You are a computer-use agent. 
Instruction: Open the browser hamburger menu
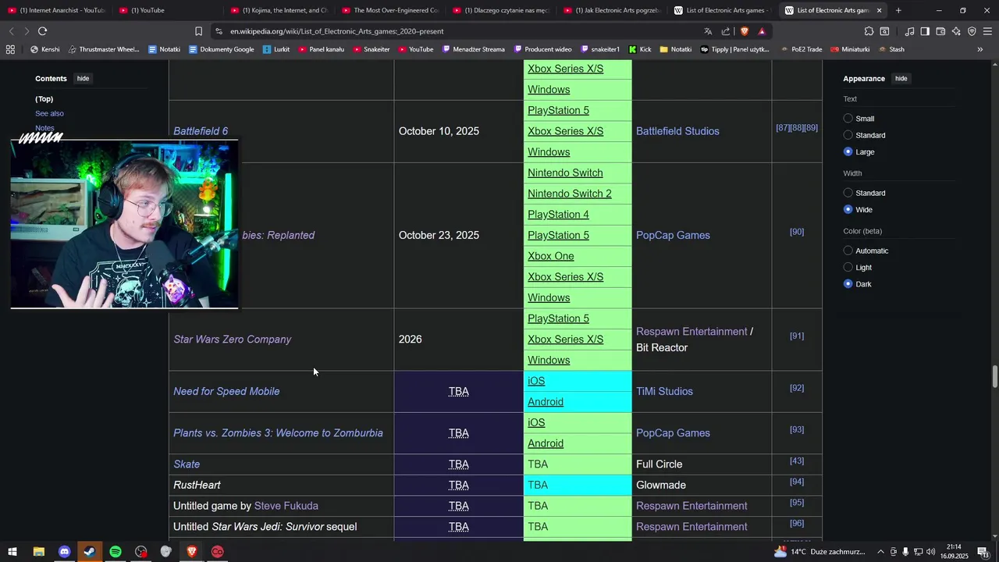coord(988,31)
